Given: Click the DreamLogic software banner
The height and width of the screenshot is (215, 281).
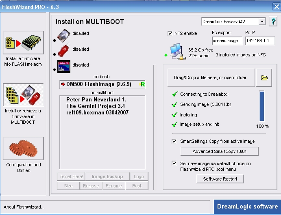Looking at the screenshot, I should (x=247, y=207).
